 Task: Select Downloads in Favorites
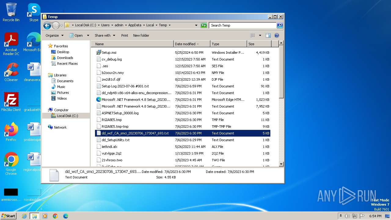coord(65,58)
